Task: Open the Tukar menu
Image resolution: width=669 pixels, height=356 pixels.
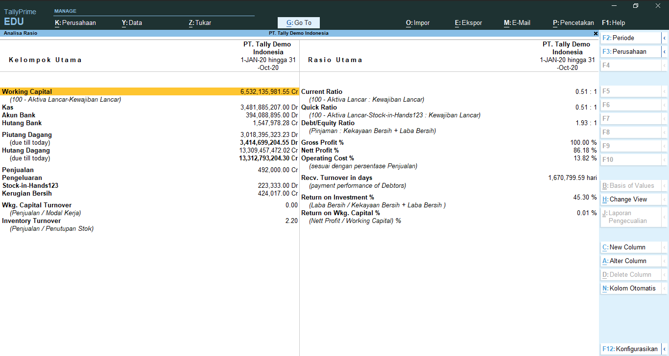Action: (200, 22)
